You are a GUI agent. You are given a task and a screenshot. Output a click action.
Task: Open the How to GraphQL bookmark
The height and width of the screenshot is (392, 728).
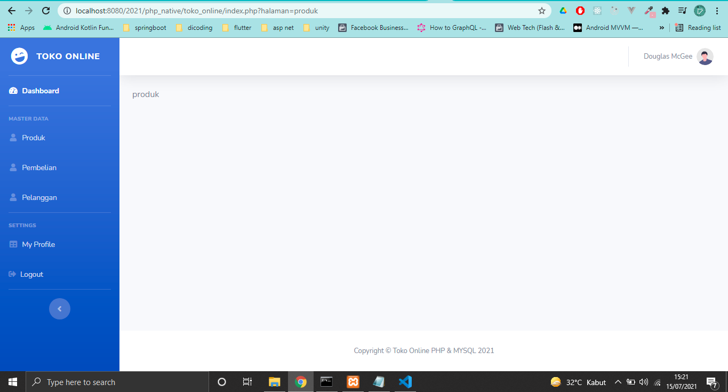(452, 28)
